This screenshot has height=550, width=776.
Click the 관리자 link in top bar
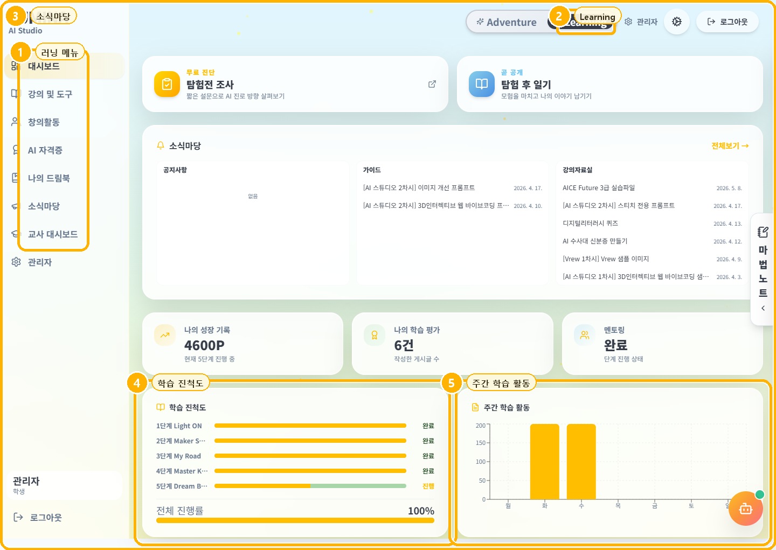641,22
